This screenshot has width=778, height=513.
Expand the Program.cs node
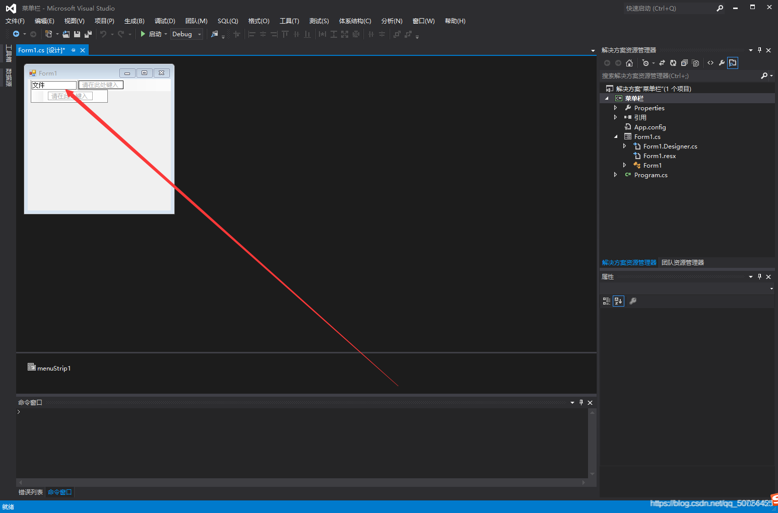(x=615, y=175)
